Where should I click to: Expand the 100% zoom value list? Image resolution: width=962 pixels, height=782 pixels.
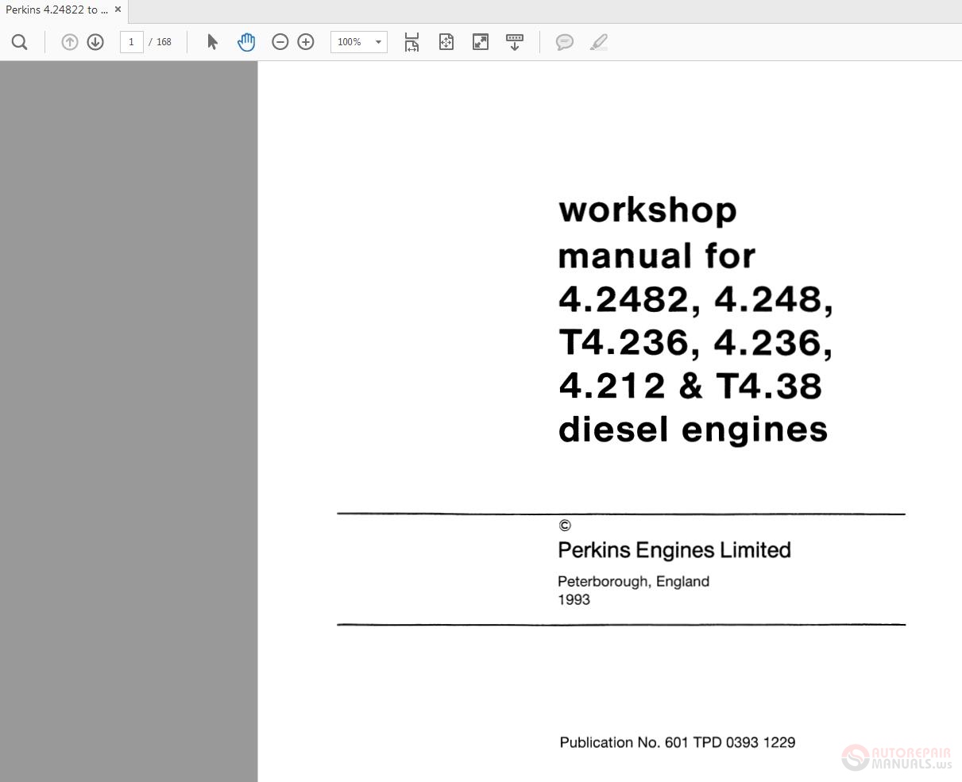tap(377, 41)
